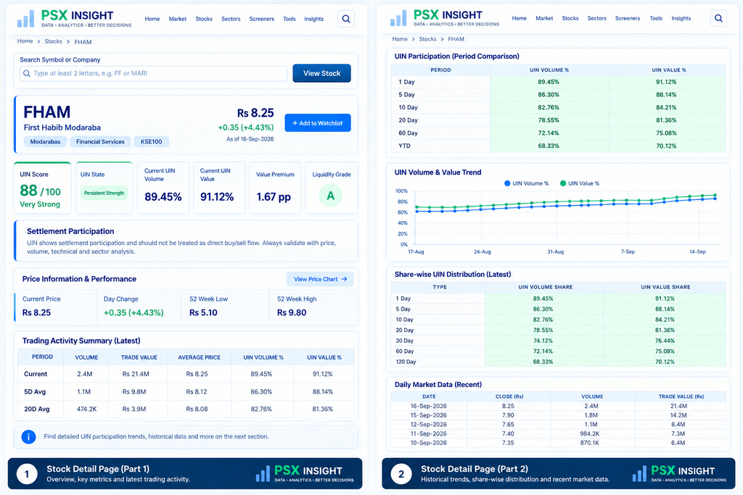Click magnifier icon inside symbol search field
Viewport: 743px width, 495px height.
point(27,73)
